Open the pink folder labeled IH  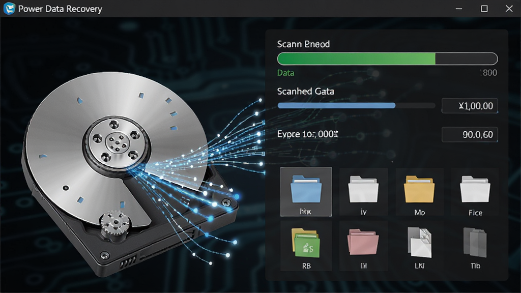point(363,246)
